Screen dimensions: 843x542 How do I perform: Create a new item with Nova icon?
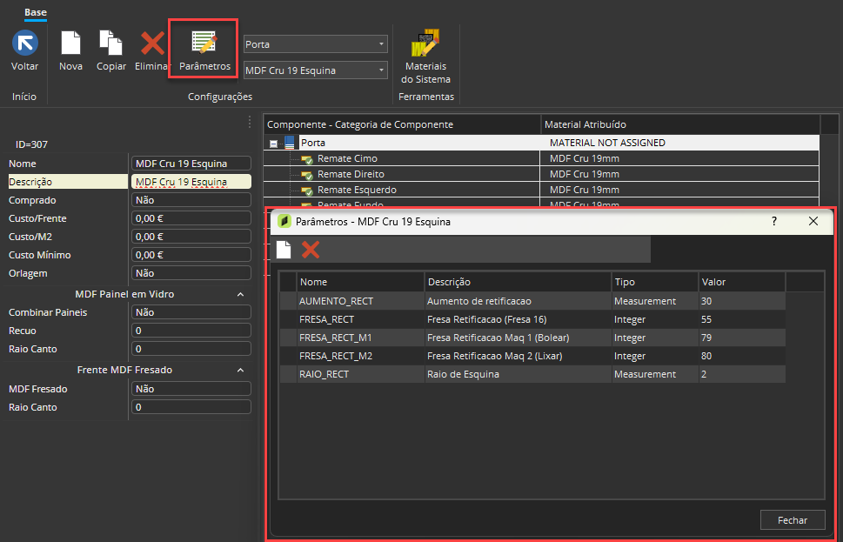[x=70, y=43]
